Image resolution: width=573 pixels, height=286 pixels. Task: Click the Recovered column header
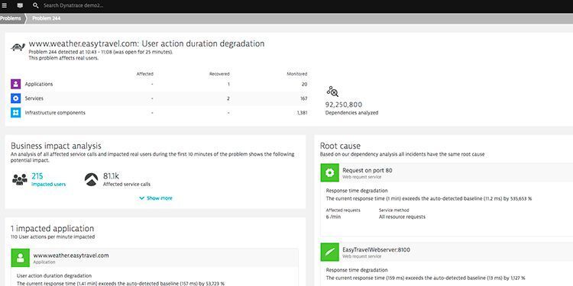pos(219,74)
